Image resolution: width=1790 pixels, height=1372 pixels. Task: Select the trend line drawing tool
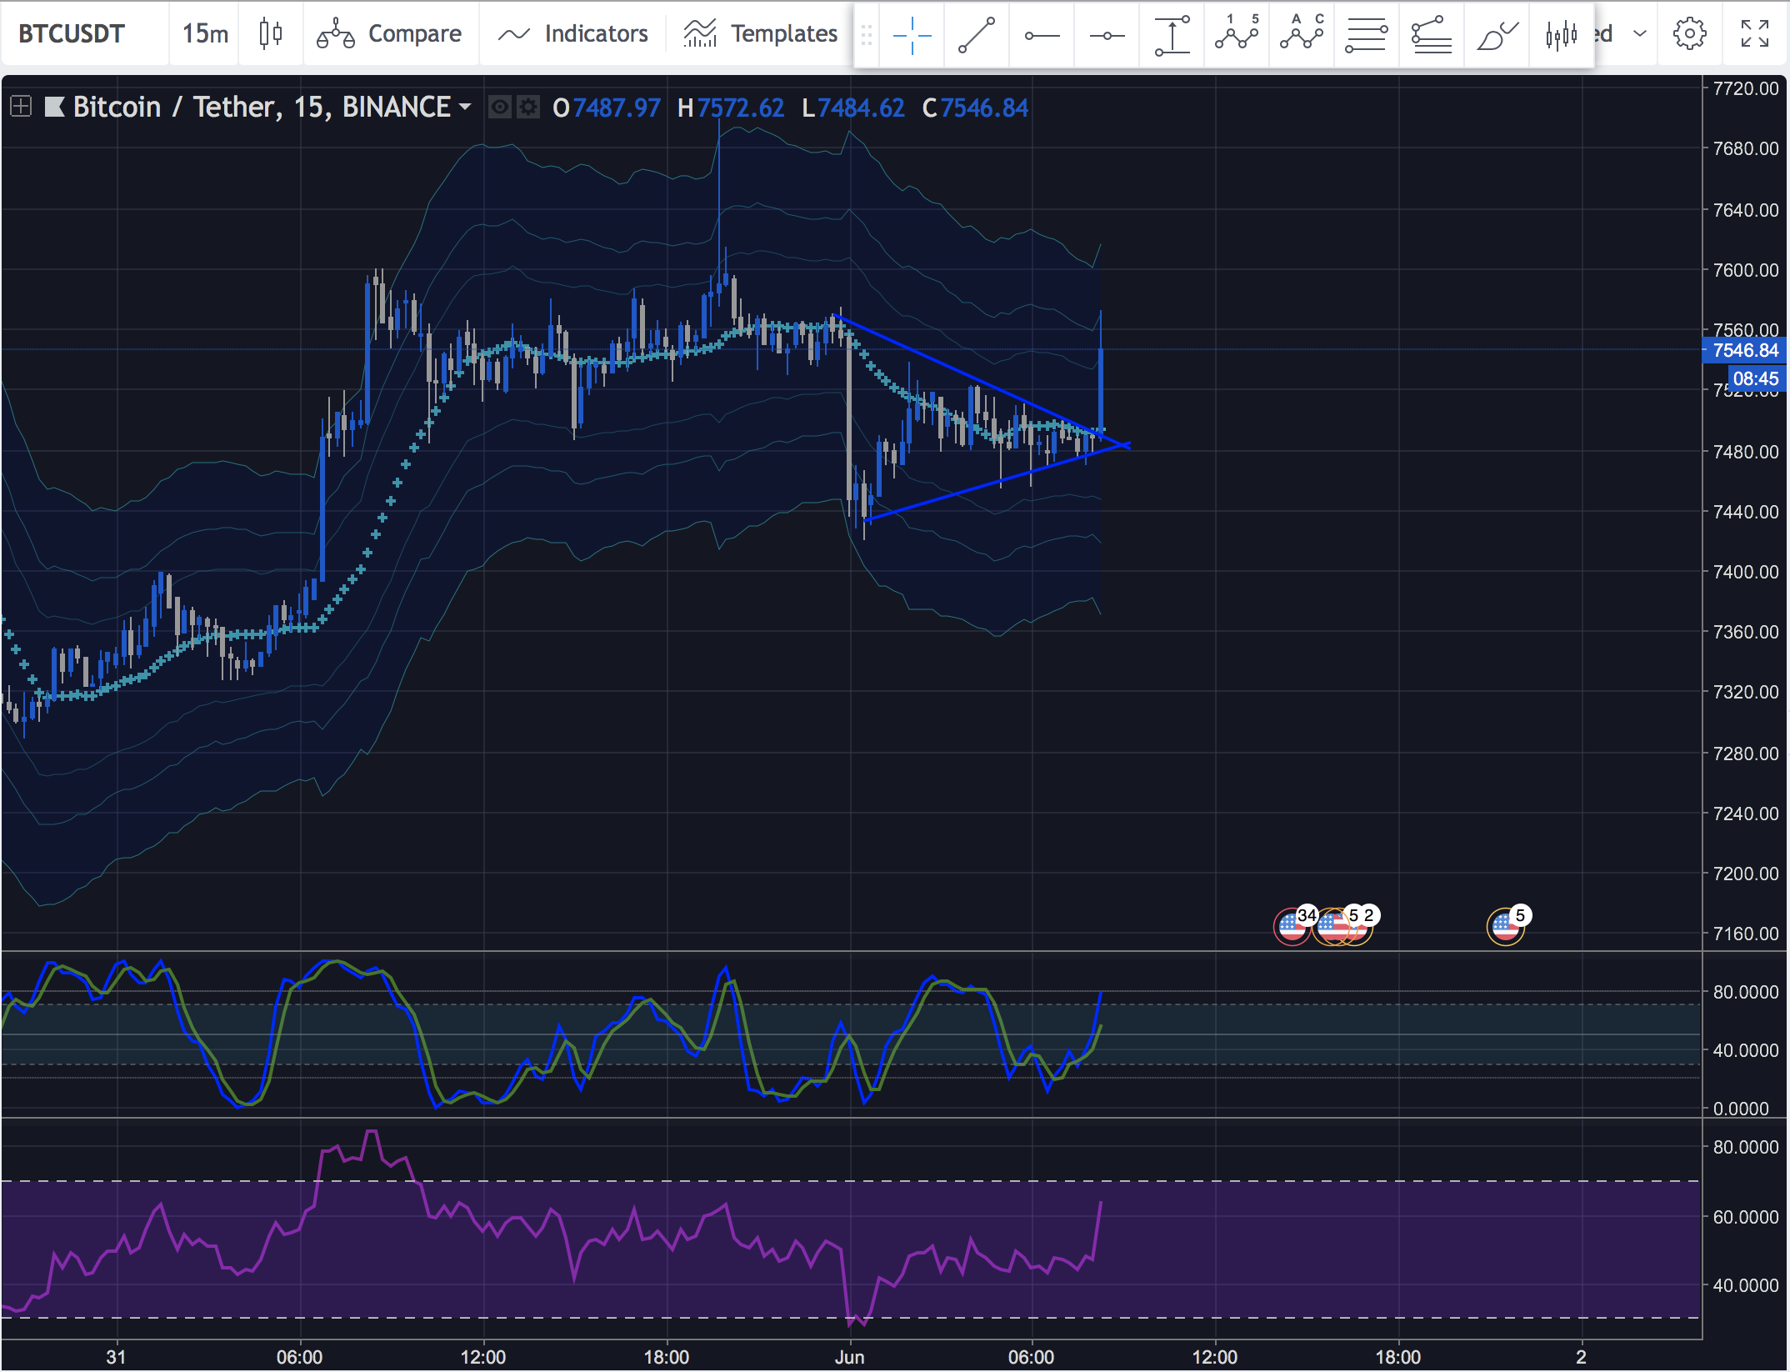(977, 35)
